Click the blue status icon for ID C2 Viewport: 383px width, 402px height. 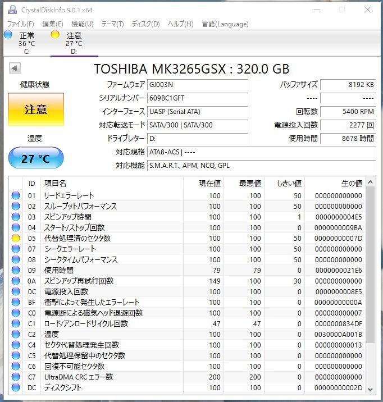[16, 334]
